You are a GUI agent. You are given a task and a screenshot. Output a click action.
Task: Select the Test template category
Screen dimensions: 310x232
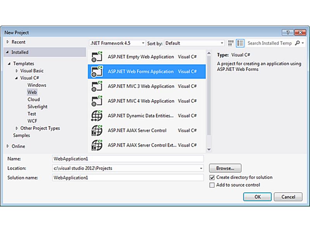click(x=32, y=114)
